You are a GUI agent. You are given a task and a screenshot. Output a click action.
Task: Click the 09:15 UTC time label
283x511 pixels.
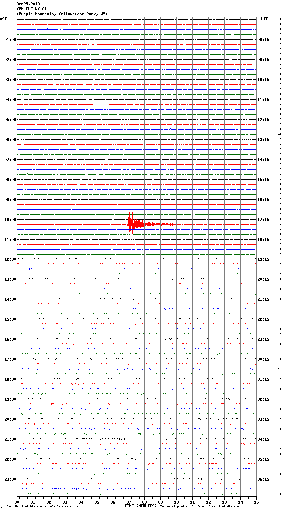pos(263,60)
